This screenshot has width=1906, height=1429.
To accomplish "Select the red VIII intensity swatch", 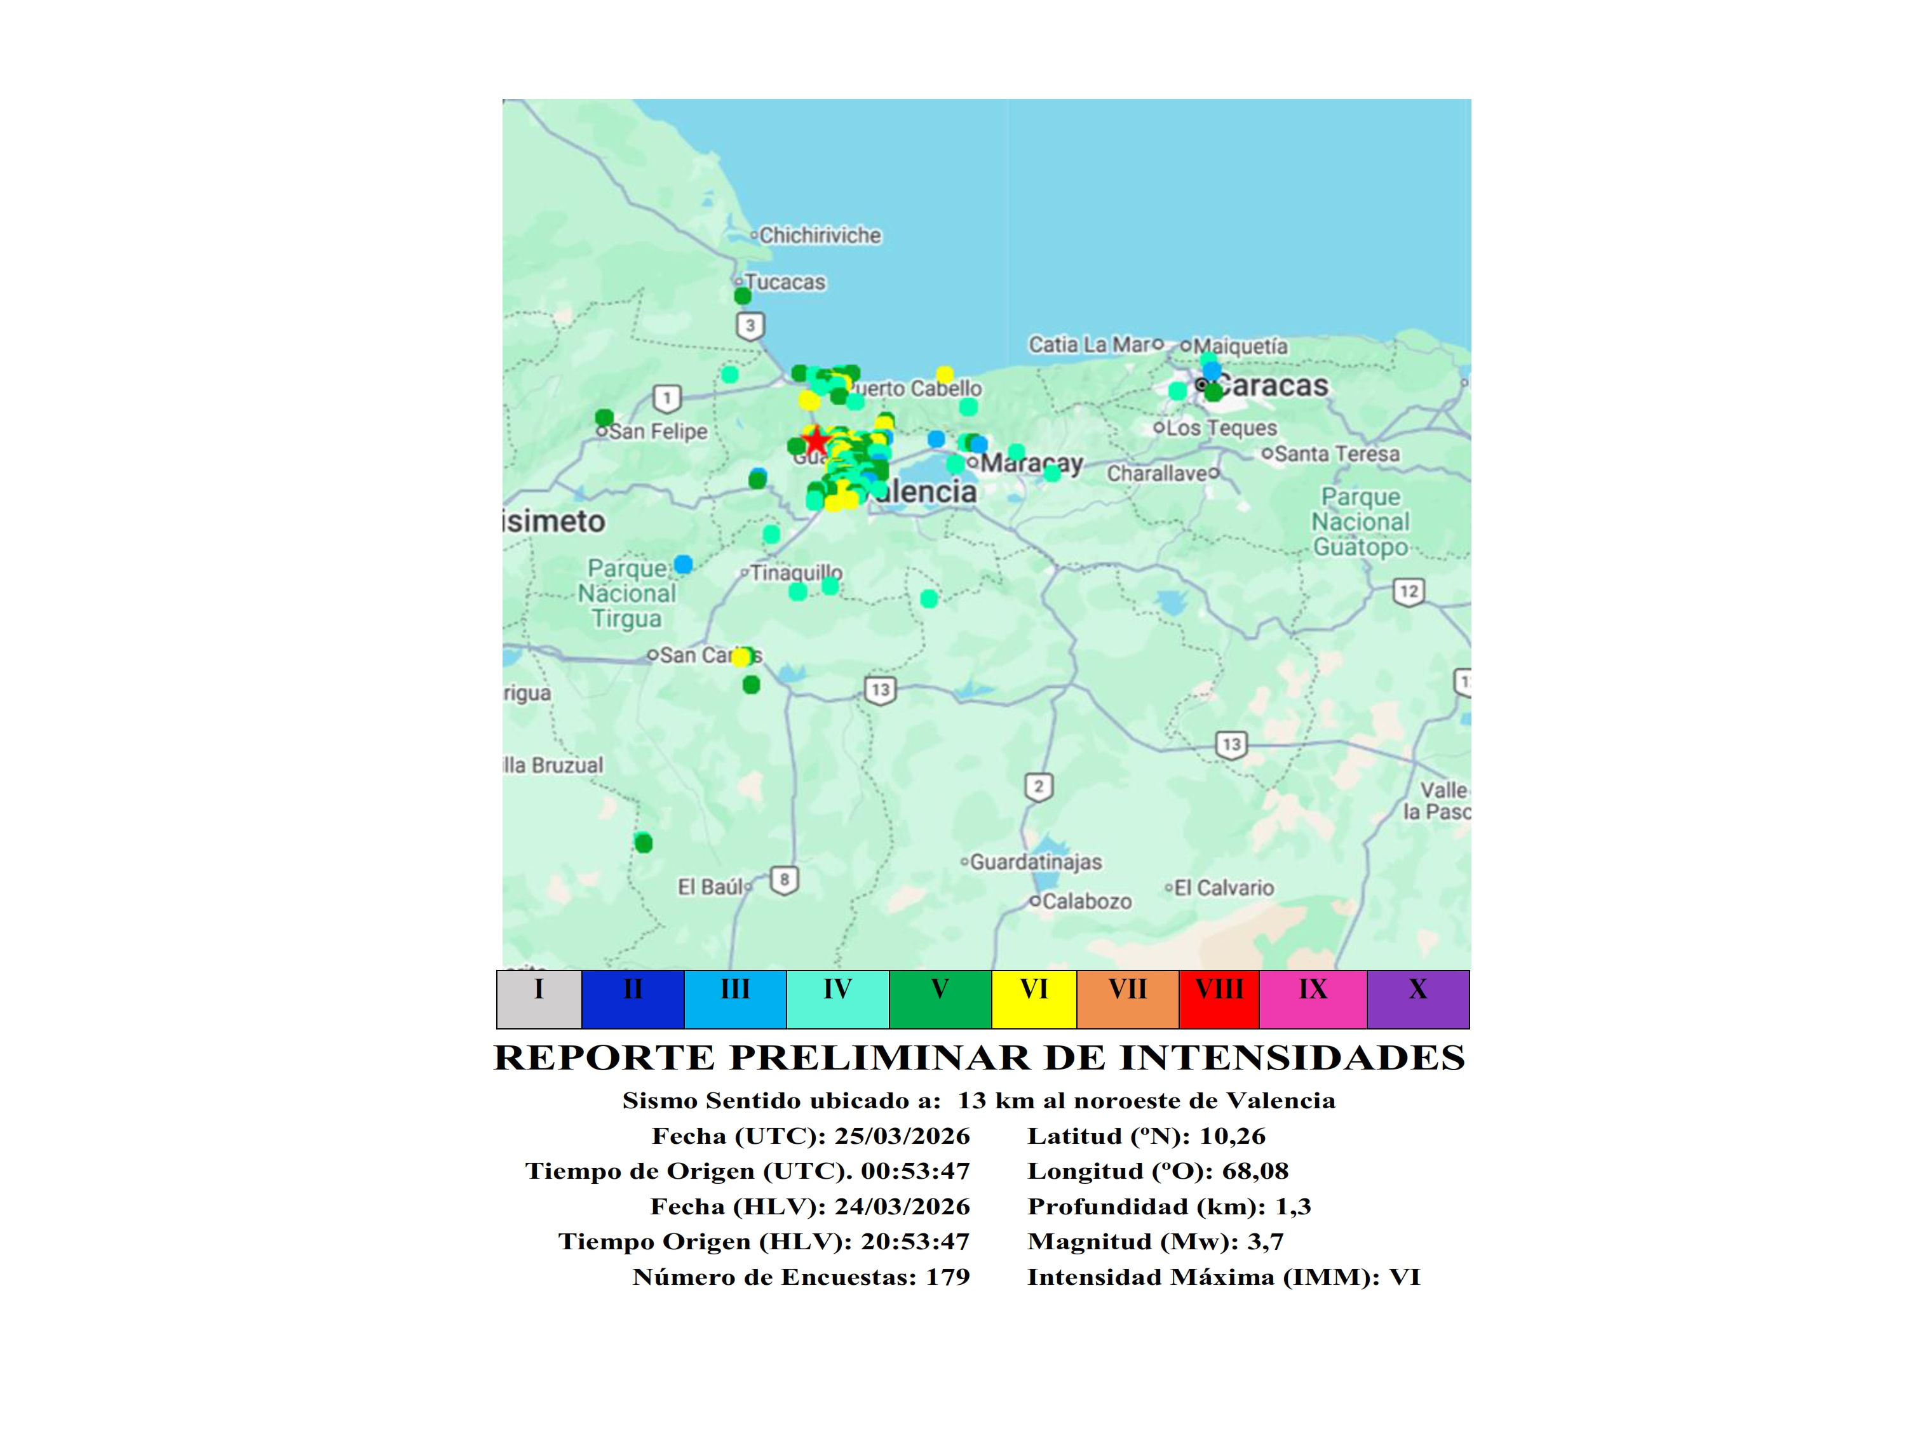I will (1219, 999).
